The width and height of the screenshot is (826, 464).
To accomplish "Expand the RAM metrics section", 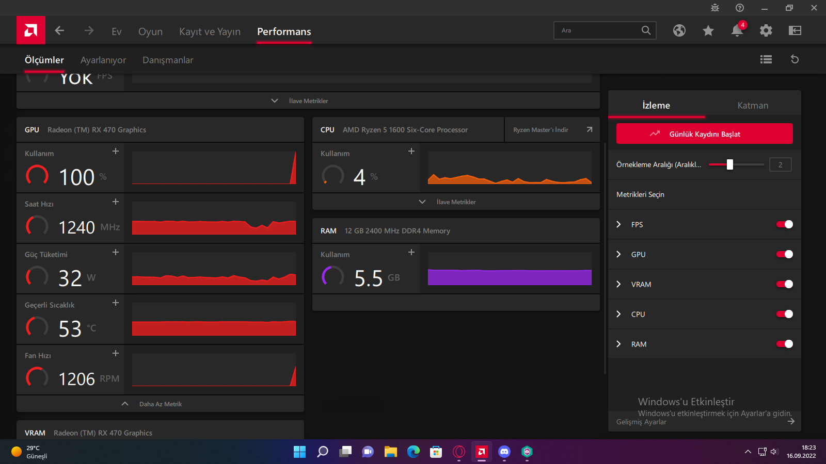I will (618, 344).
